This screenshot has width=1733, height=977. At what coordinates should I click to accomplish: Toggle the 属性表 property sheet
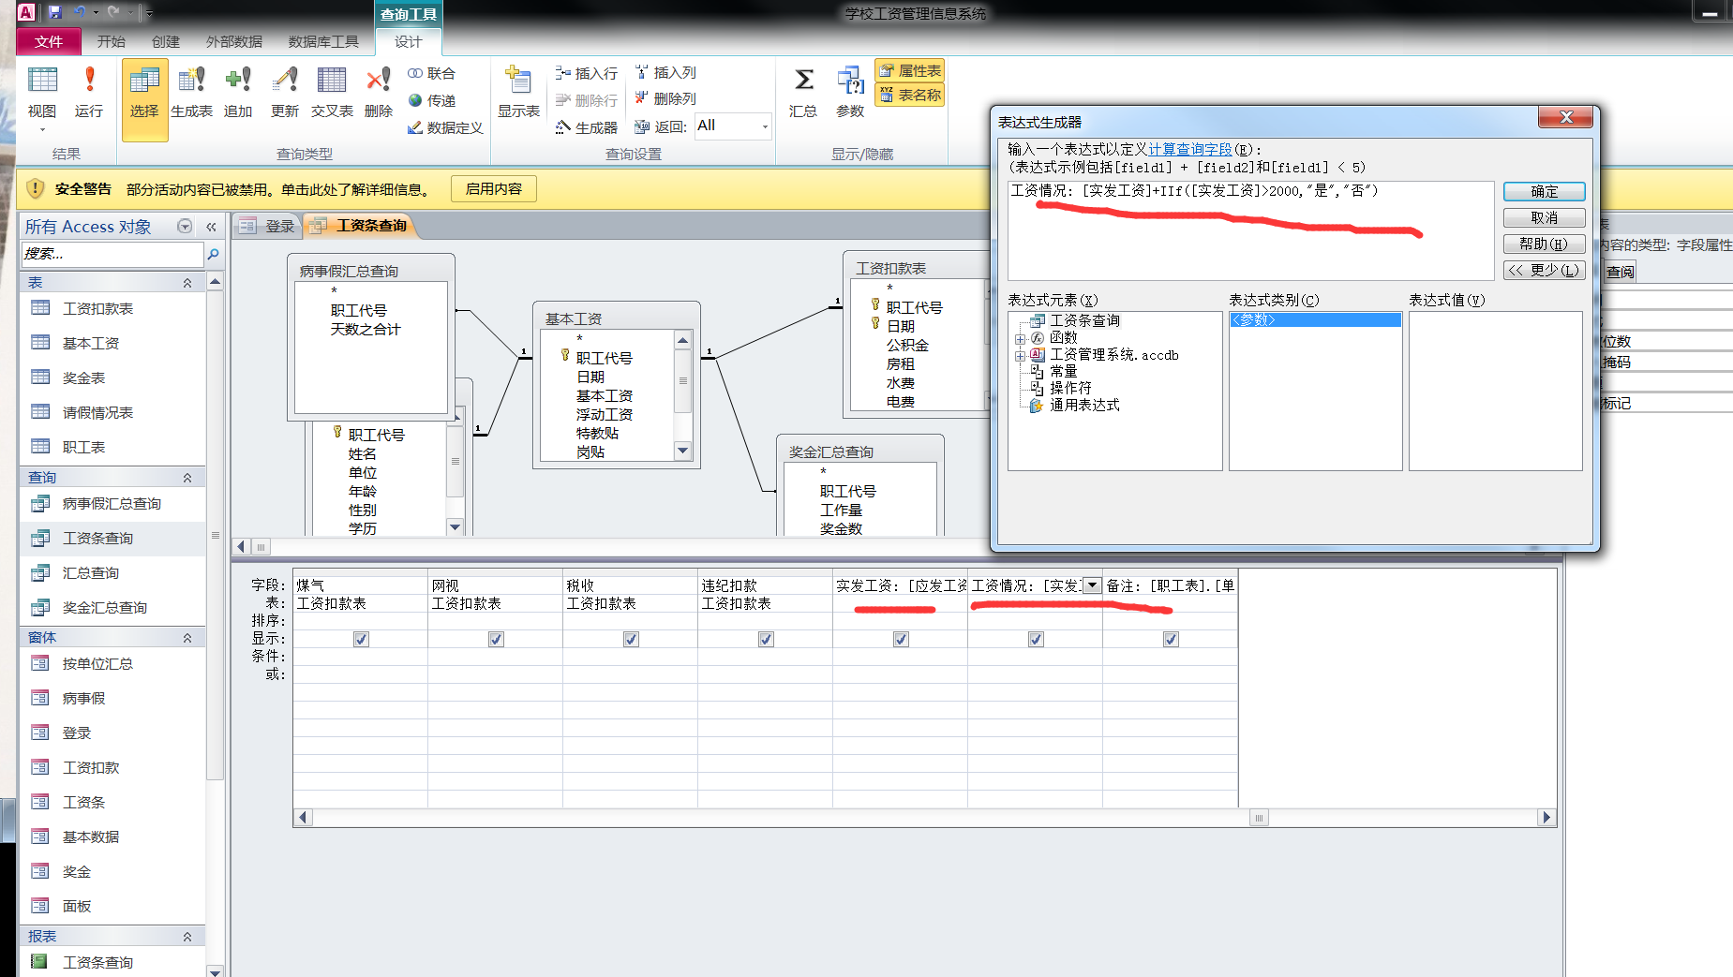[x=909, y=70]
